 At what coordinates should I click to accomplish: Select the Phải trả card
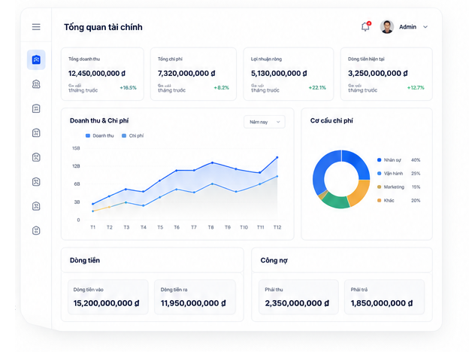pyautogui.click(x=384, y=297)
